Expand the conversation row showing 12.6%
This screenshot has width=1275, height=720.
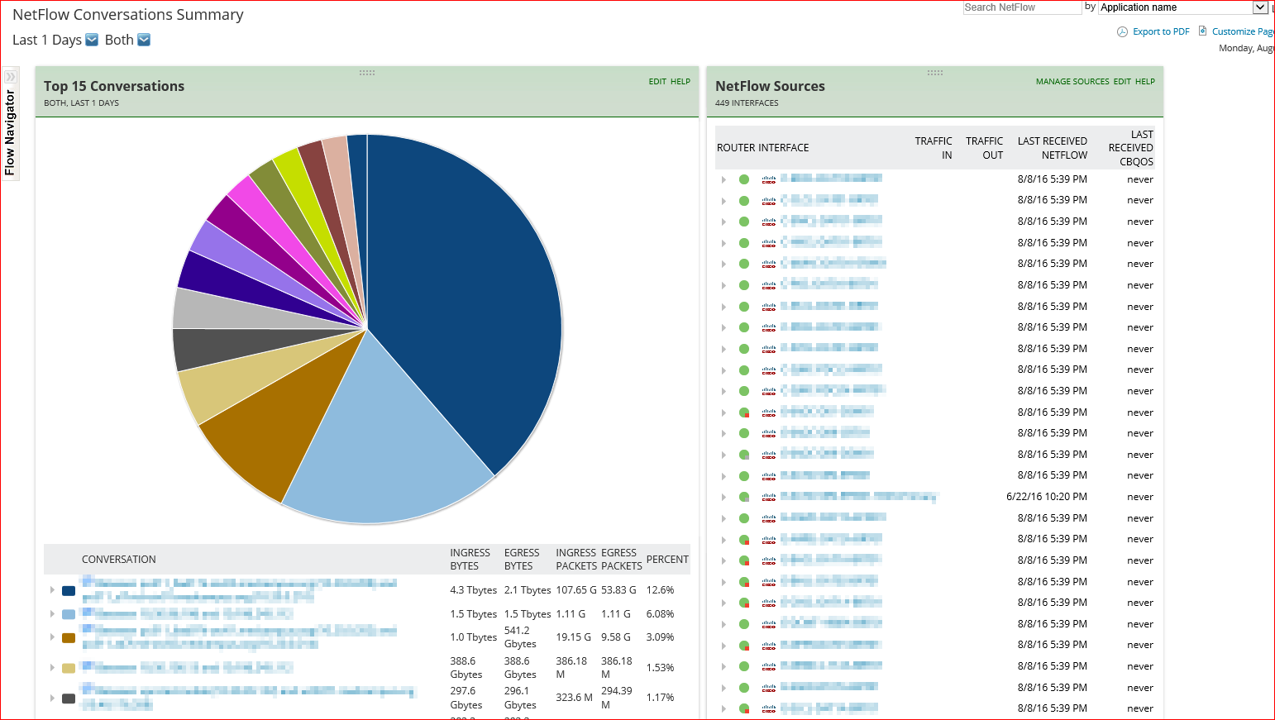pos(52,590)
